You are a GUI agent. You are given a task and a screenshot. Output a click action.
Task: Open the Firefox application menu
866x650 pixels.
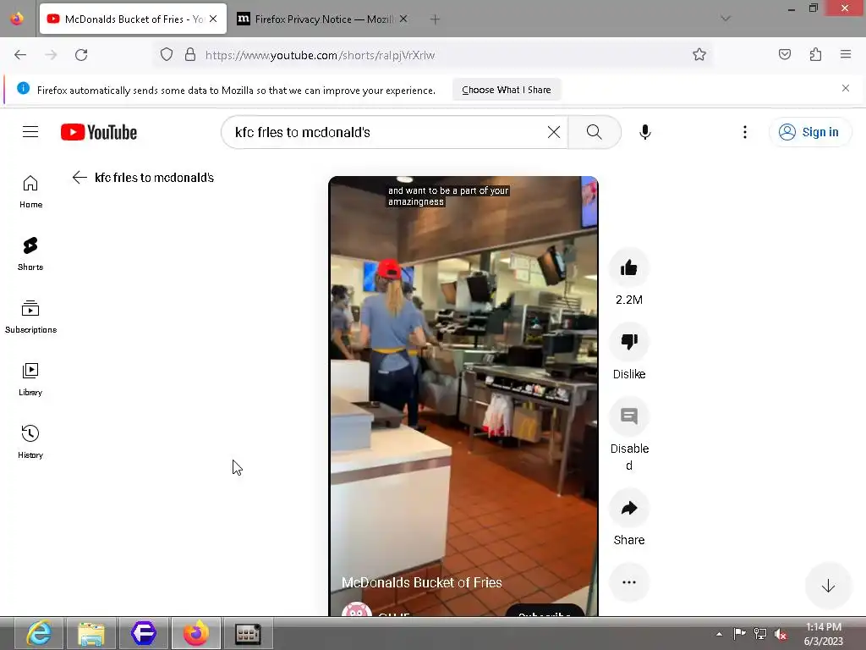pos(846,54)
